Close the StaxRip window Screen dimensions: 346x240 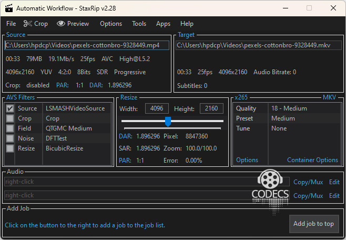[333, 8]
